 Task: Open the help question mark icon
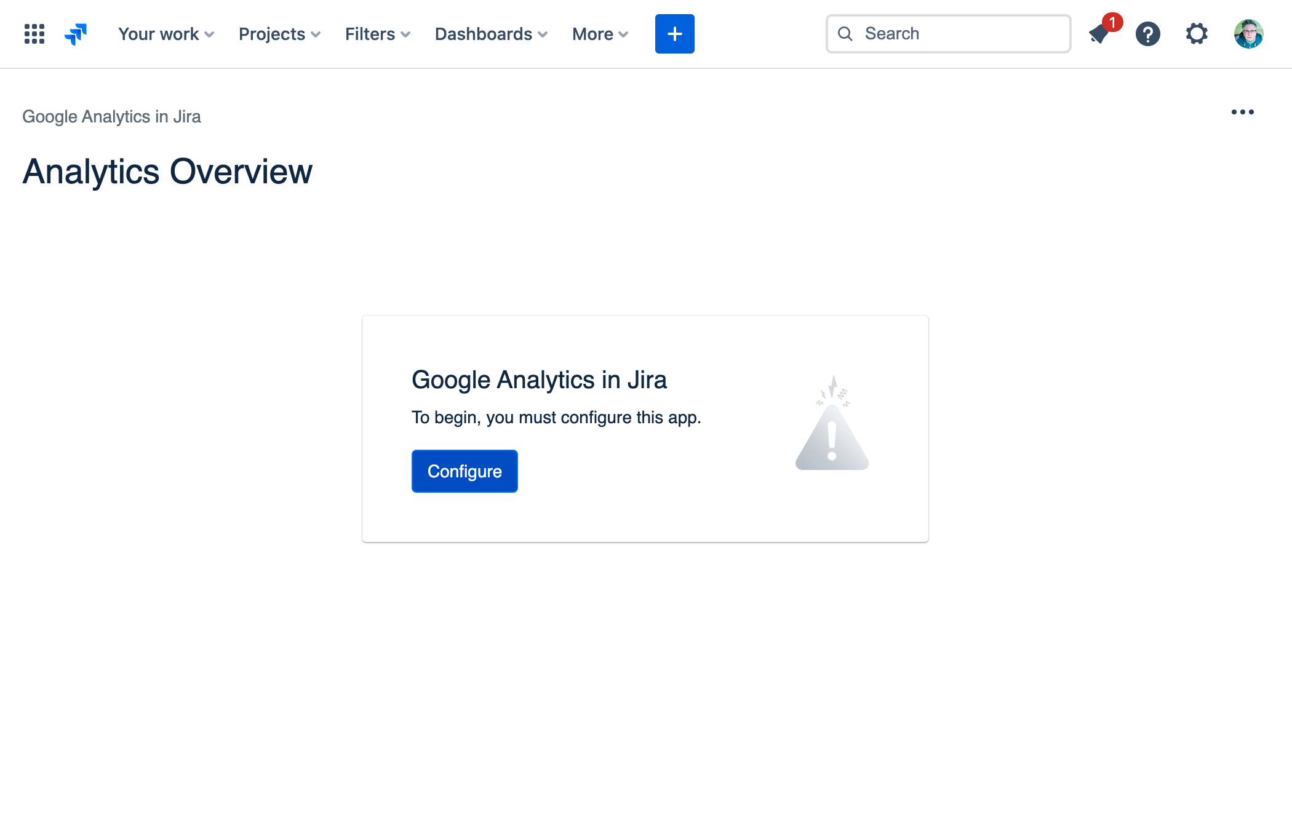(1147, 34)
